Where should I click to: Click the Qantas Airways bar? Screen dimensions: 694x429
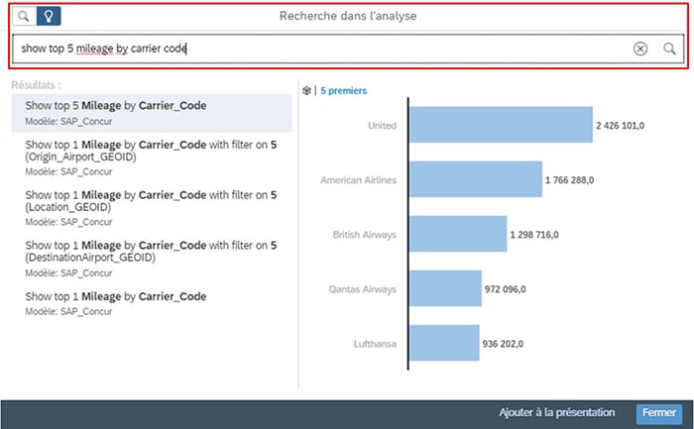(x=445, y=288)
